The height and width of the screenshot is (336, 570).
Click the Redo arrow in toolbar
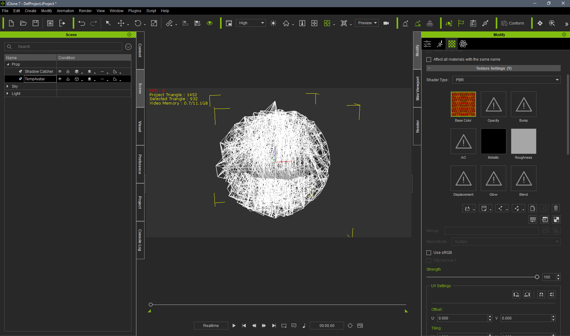click(x=94, y=23)
